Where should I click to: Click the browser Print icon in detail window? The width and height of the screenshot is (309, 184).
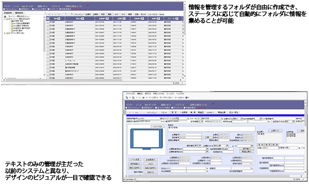[x=143, y=98]
